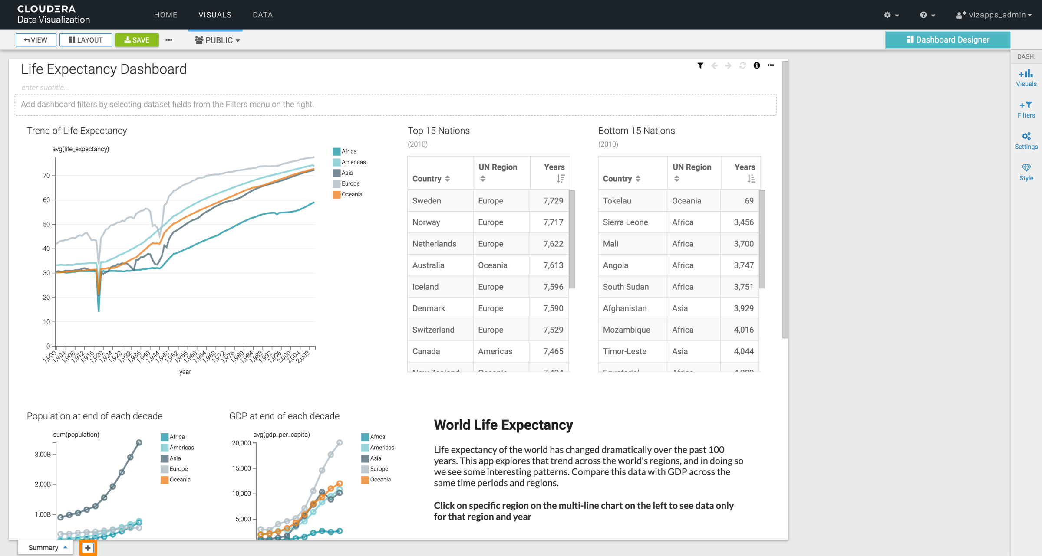This screenshot has width=1042, height=556.
Task: Click the dashboard filter funnel icon
Action: (700, 65)
